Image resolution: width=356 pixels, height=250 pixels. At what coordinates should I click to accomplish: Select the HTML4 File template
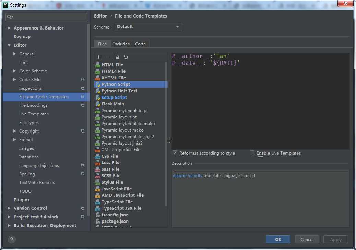point(131,71)
